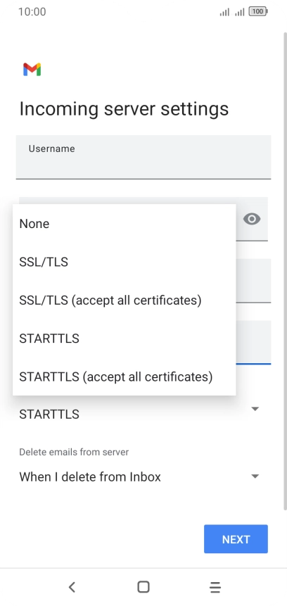
Task: Tap the Android back navigation icon
Action: (72, 587)
